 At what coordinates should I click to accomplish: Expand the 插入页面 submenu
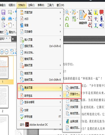coord(40,40)
